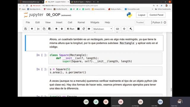Click the SA participant avatar
190x107 pixels.
106,102
